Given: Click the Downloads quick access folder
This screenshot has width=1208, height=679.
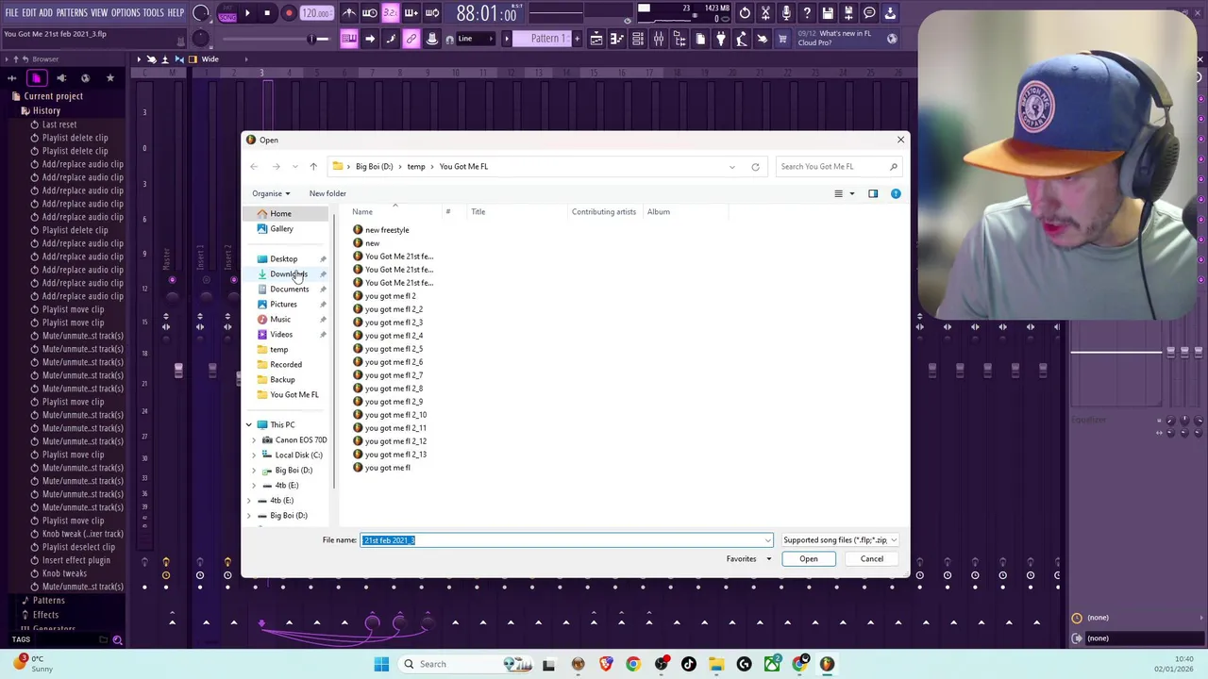Looking at the screenshot, I should [289, 274].
